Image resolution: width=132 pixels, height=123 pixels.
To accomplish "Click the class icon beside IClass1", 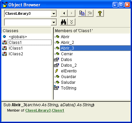I will coord(4,48).
